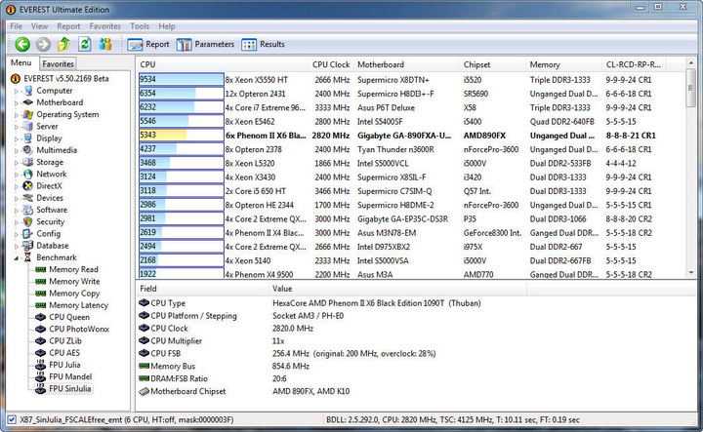Collapse the Benchmark tree node
The width and height of the screenshot is (703, 432).
coord(17,257)
